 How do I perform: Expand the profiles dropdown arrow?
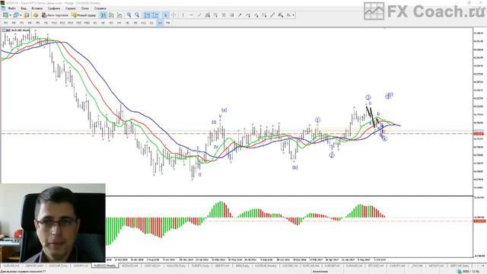click(21, 15)
